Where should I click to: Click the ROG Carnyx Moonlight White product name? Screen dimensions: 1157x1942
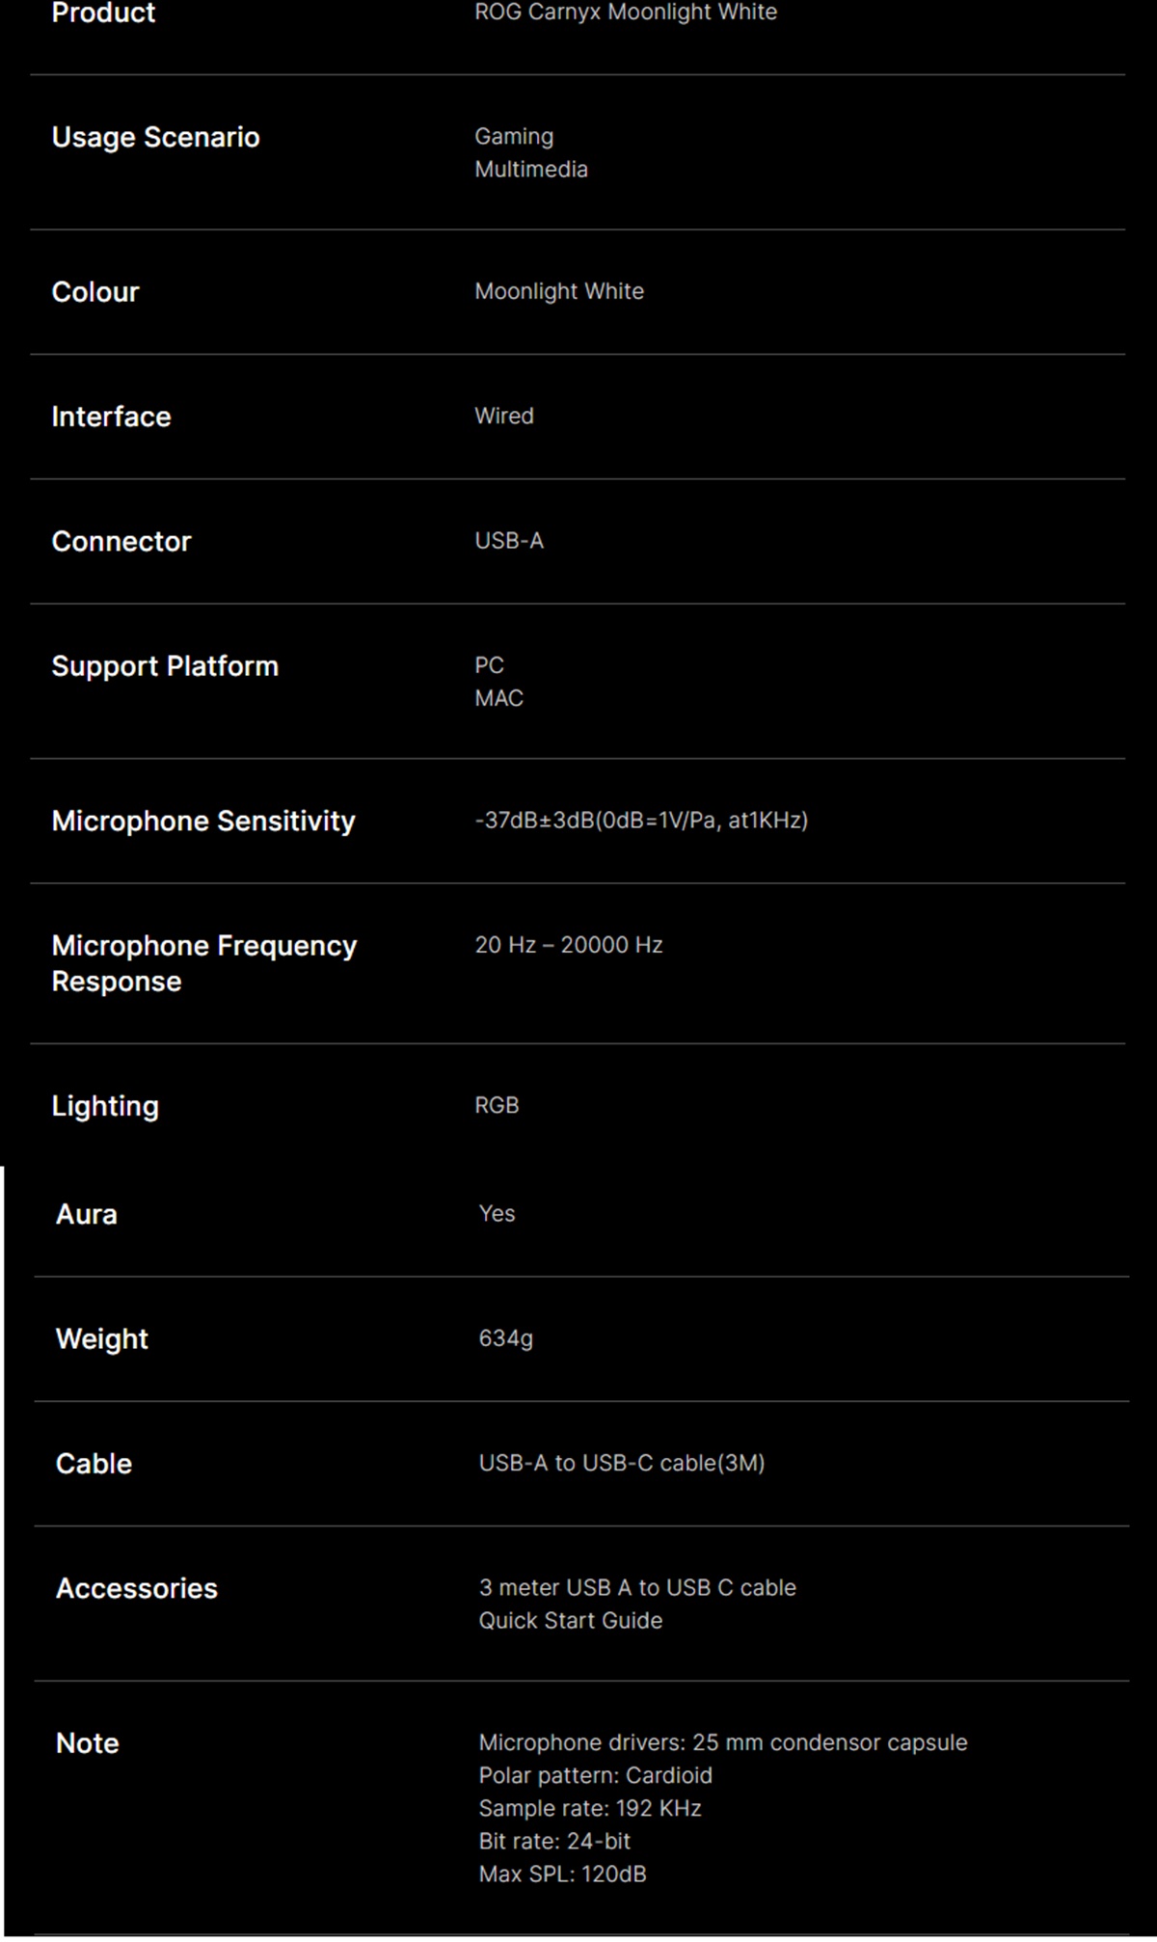pos(626,13)
